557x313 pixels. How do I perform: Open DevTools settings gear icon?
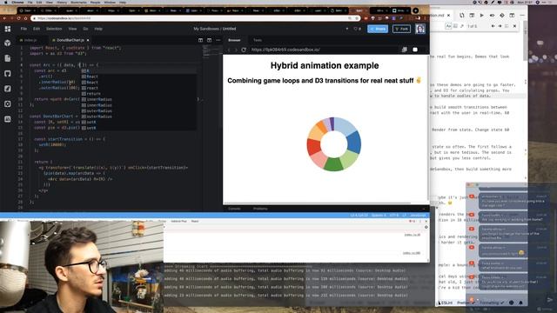[x=426, y=227]
